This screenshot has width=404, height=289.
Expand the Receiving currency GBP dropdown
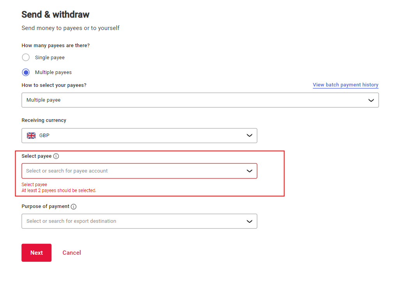(136, 136)
